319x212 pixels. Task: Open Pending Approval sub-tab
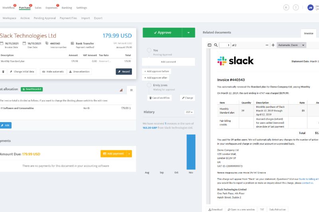tap(45, 18)
